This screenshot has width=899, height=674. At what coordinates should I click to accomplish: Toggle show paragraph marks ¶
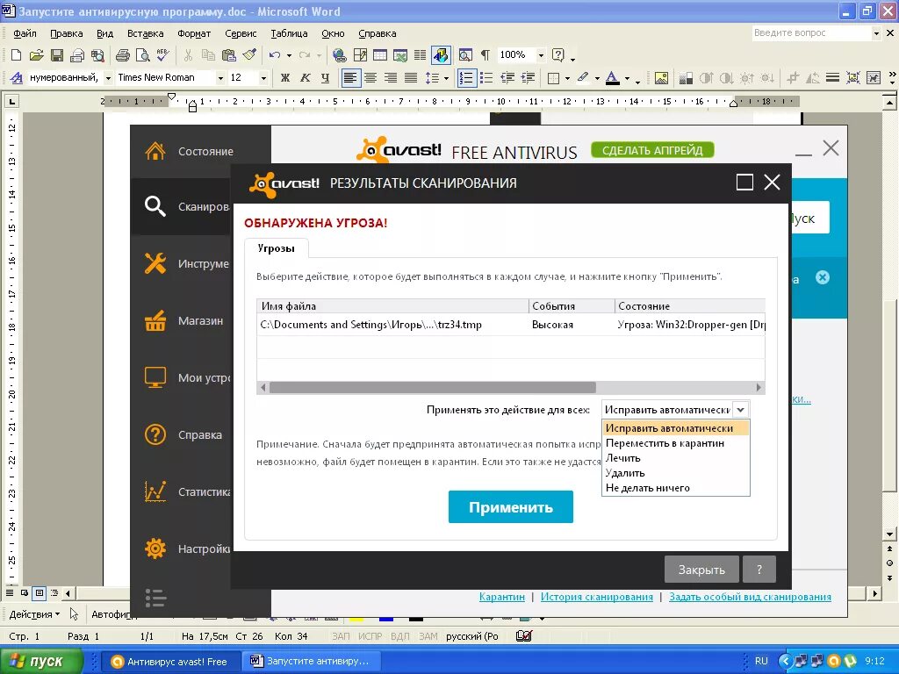click(485, 55)
